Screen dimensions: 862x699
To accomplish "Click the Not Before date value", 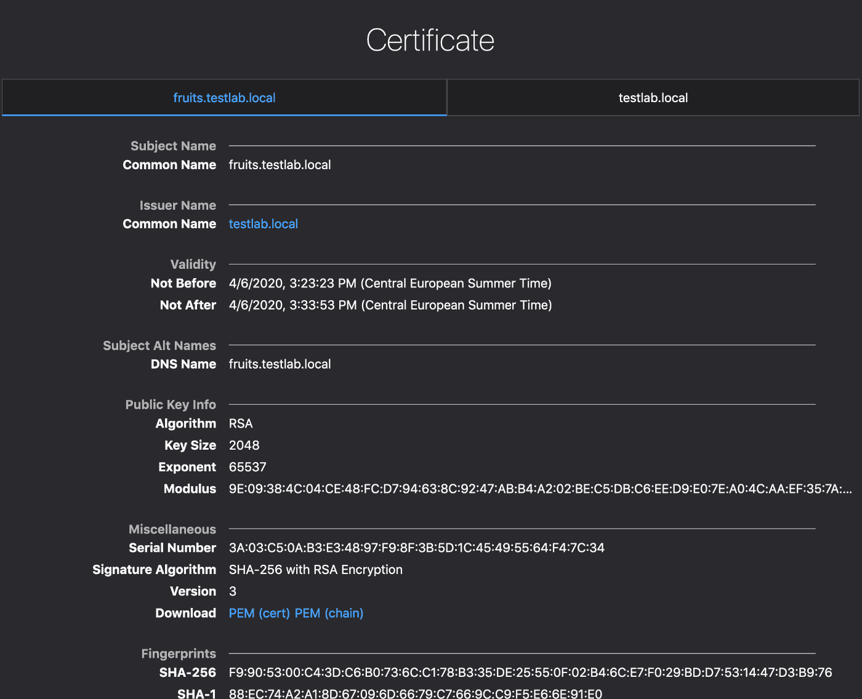I will [390, 284].
